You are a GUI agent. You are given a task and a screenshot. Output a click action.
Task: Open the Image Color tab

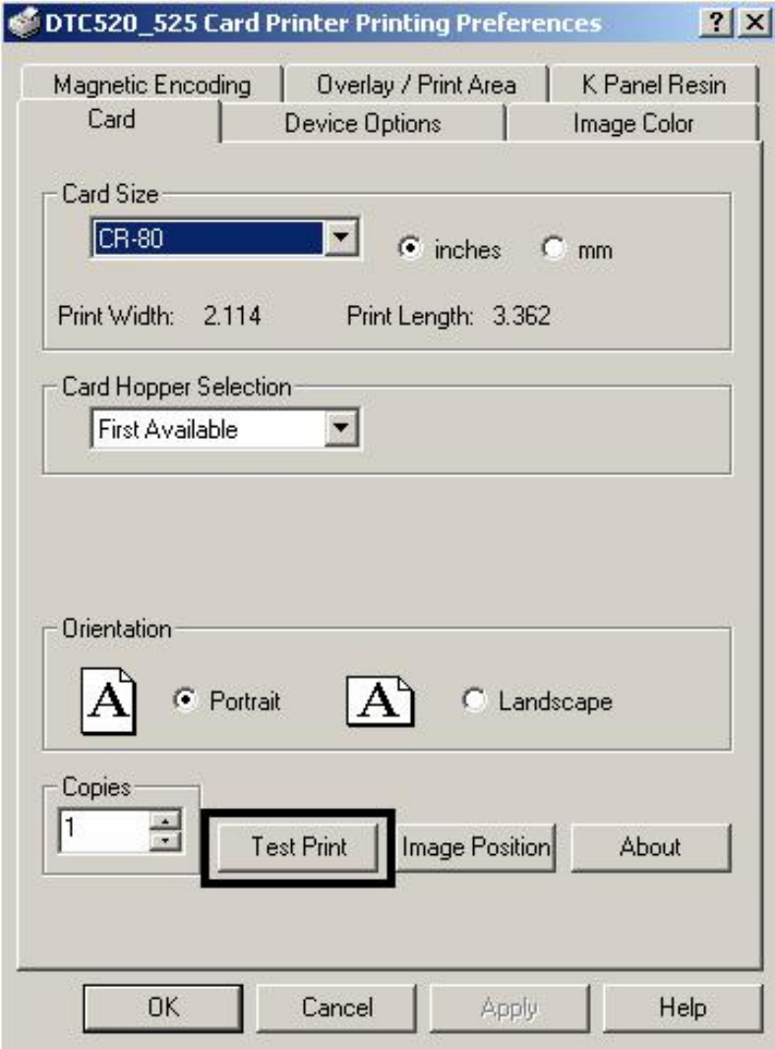pos(633,123)
